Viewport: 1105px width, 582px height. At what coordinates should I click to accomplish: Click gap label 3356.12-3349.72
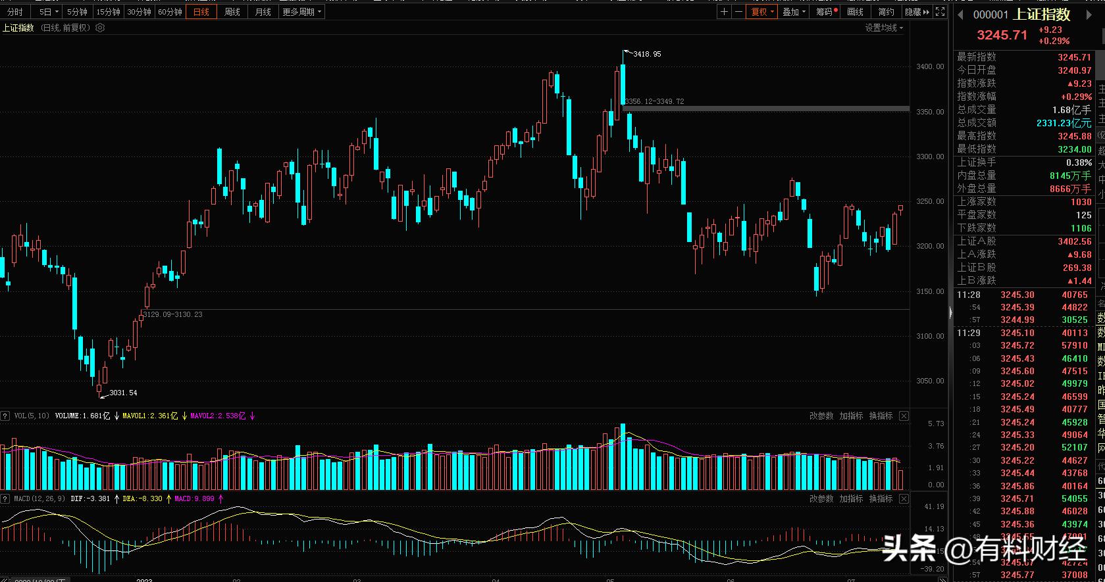[655, 101]
